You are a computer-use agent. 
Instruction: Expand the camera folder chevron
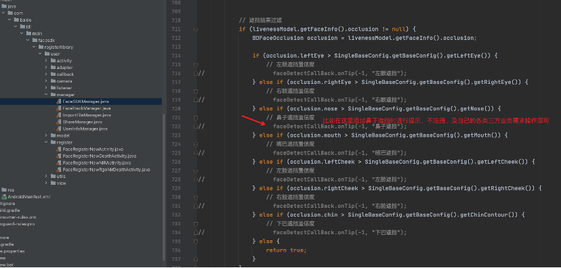coord(47,81)
